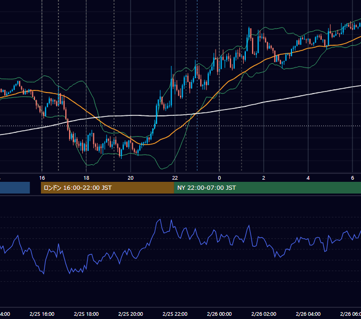Screen dimensions: 361x319
Task: Click the 2 hour axis label
Action: (x=264, y=178)
